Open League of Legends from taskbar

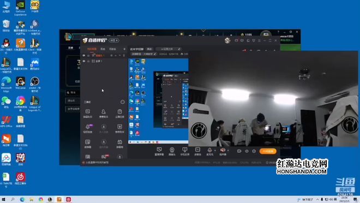[50, 199]
